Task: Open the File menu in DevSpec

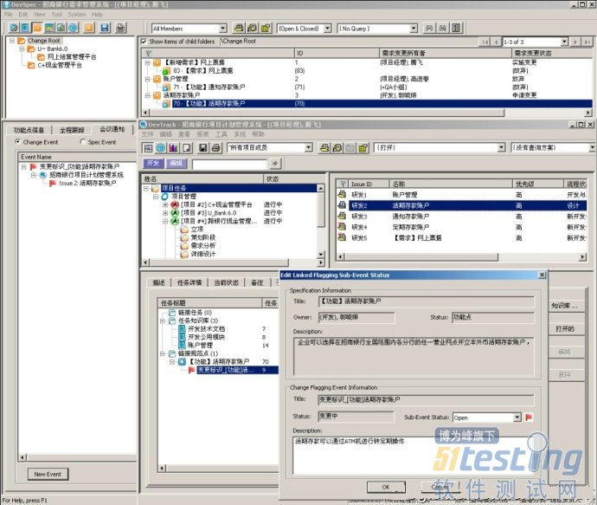Action: 9,15
